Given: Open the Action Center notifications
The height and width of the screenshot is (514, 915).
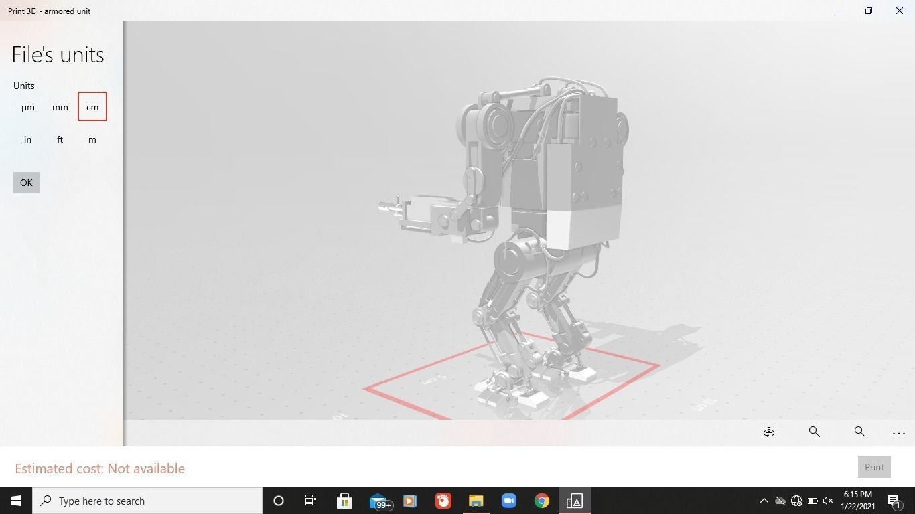Looking at the screenshot, I should pyautogui.click(x=894, y=501).
